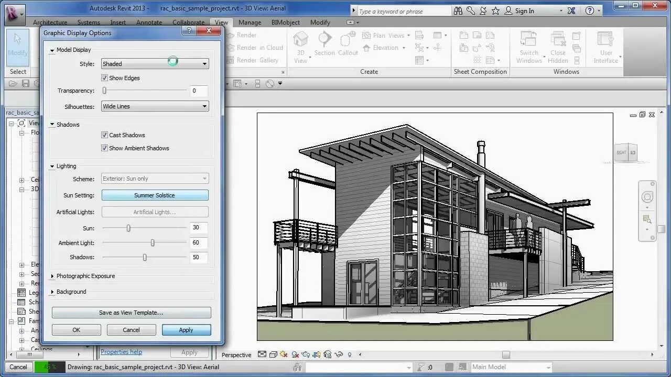Open the Main Model design options dropdown
The image size is (671, 377).
point(511,367)
